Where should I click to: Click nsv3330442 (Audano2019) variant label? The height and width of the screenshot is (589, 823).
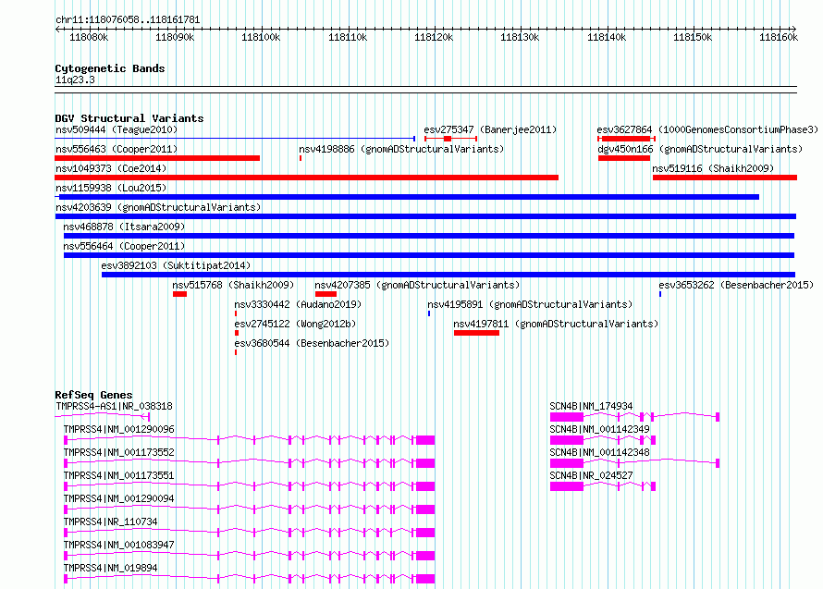coord(298,304)
